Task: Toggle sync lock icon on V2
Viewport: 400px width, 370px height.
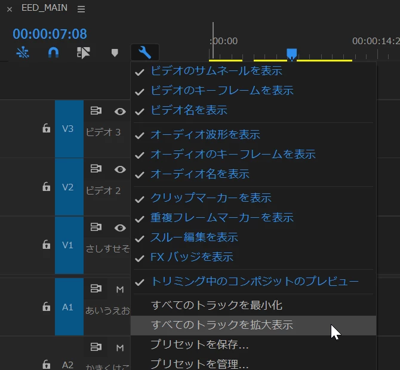Action: [x=96, y=168]
